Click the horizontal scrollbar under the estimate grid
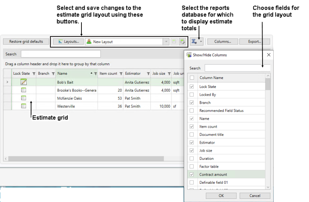Screen dimensions: 309x202 coord(86,158)
